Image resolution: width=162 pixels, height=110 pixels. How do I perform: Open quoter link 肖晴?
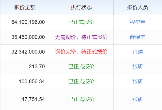138,52
